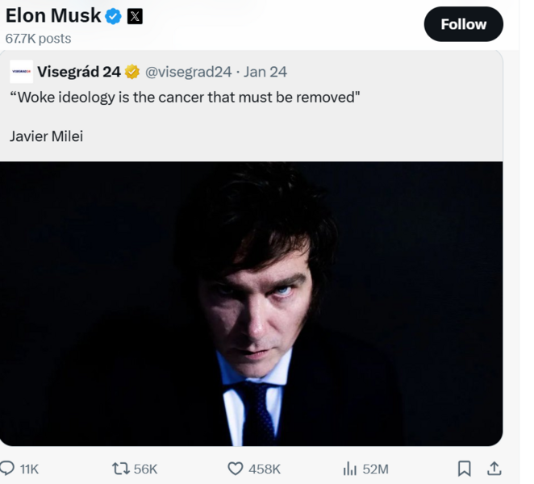Click the views bar chart icon
This screenshot has width=534, height=484.
pos(349,468)
